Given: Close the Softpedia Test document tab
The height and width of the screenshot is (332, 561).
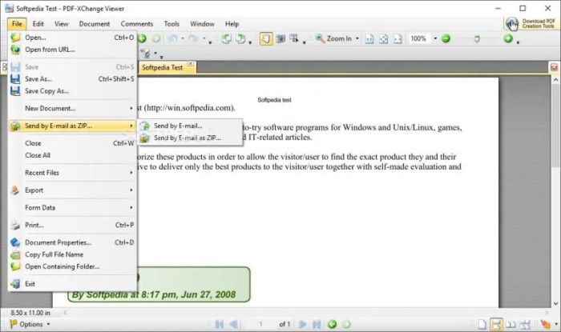Looking at the screenshot, I should click(190, 66).
